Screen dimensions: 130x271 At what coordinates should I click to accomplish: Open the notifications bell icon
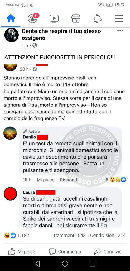pyautogui.click(x=98, y=19)
